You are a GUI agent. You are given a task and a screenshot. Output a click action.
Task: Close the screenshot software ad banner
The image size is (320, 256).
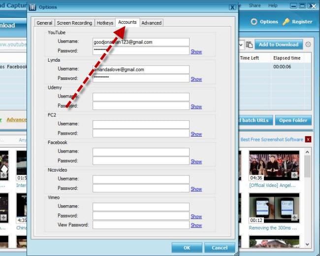(x=308, y=140)
